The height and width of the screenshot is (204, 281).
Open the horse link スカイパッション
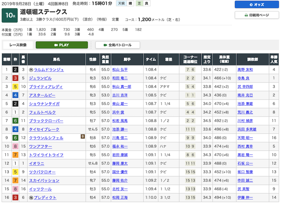(x=44, y=181)
